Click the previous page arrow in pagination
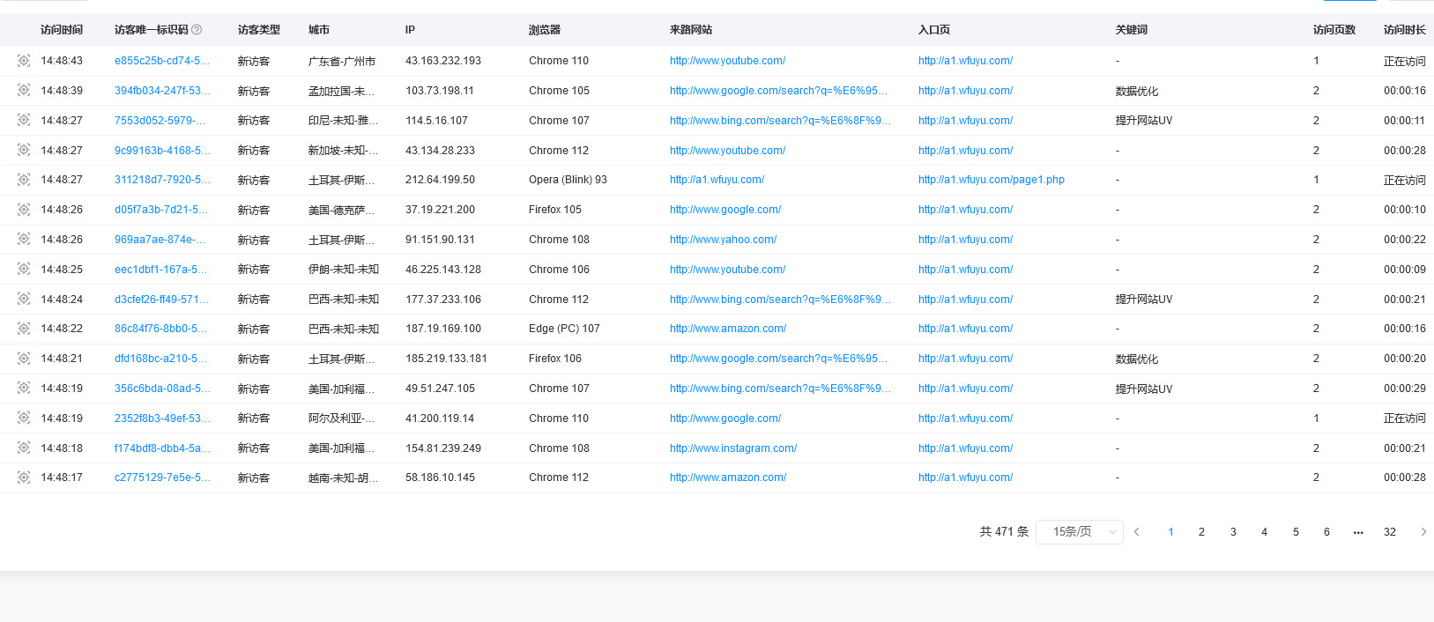The width and height of the screenshot is (1434, 622). click(1137, 532)
